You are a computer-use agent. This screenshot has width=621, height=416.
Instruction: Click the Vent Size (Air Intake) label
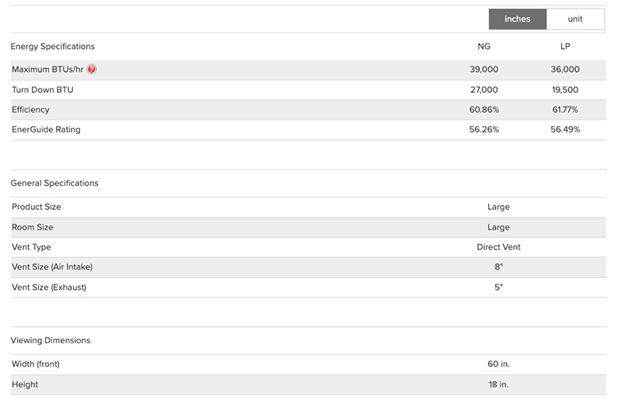(x=57, y=267)
